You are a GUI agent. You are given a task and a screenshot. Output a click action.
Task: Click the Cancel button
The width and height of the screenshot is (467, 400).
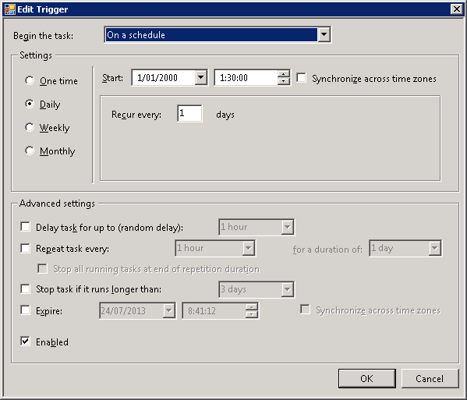coord(430,378)
